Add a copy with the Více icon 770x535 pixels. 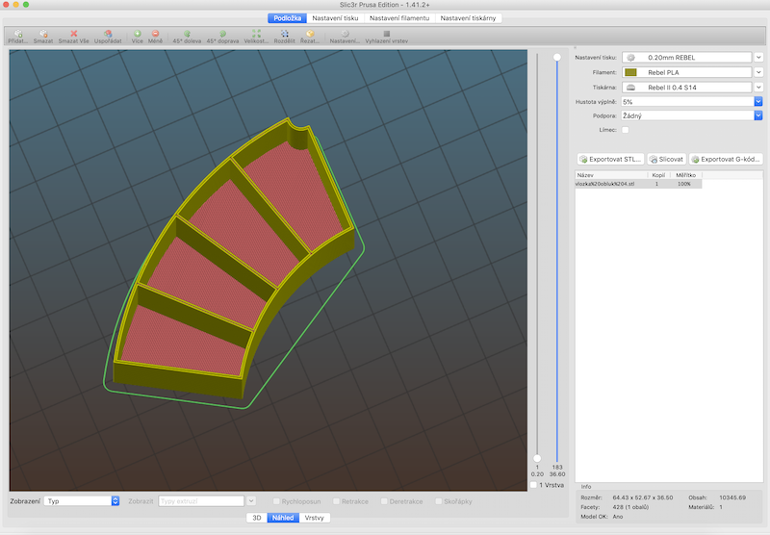137,34
